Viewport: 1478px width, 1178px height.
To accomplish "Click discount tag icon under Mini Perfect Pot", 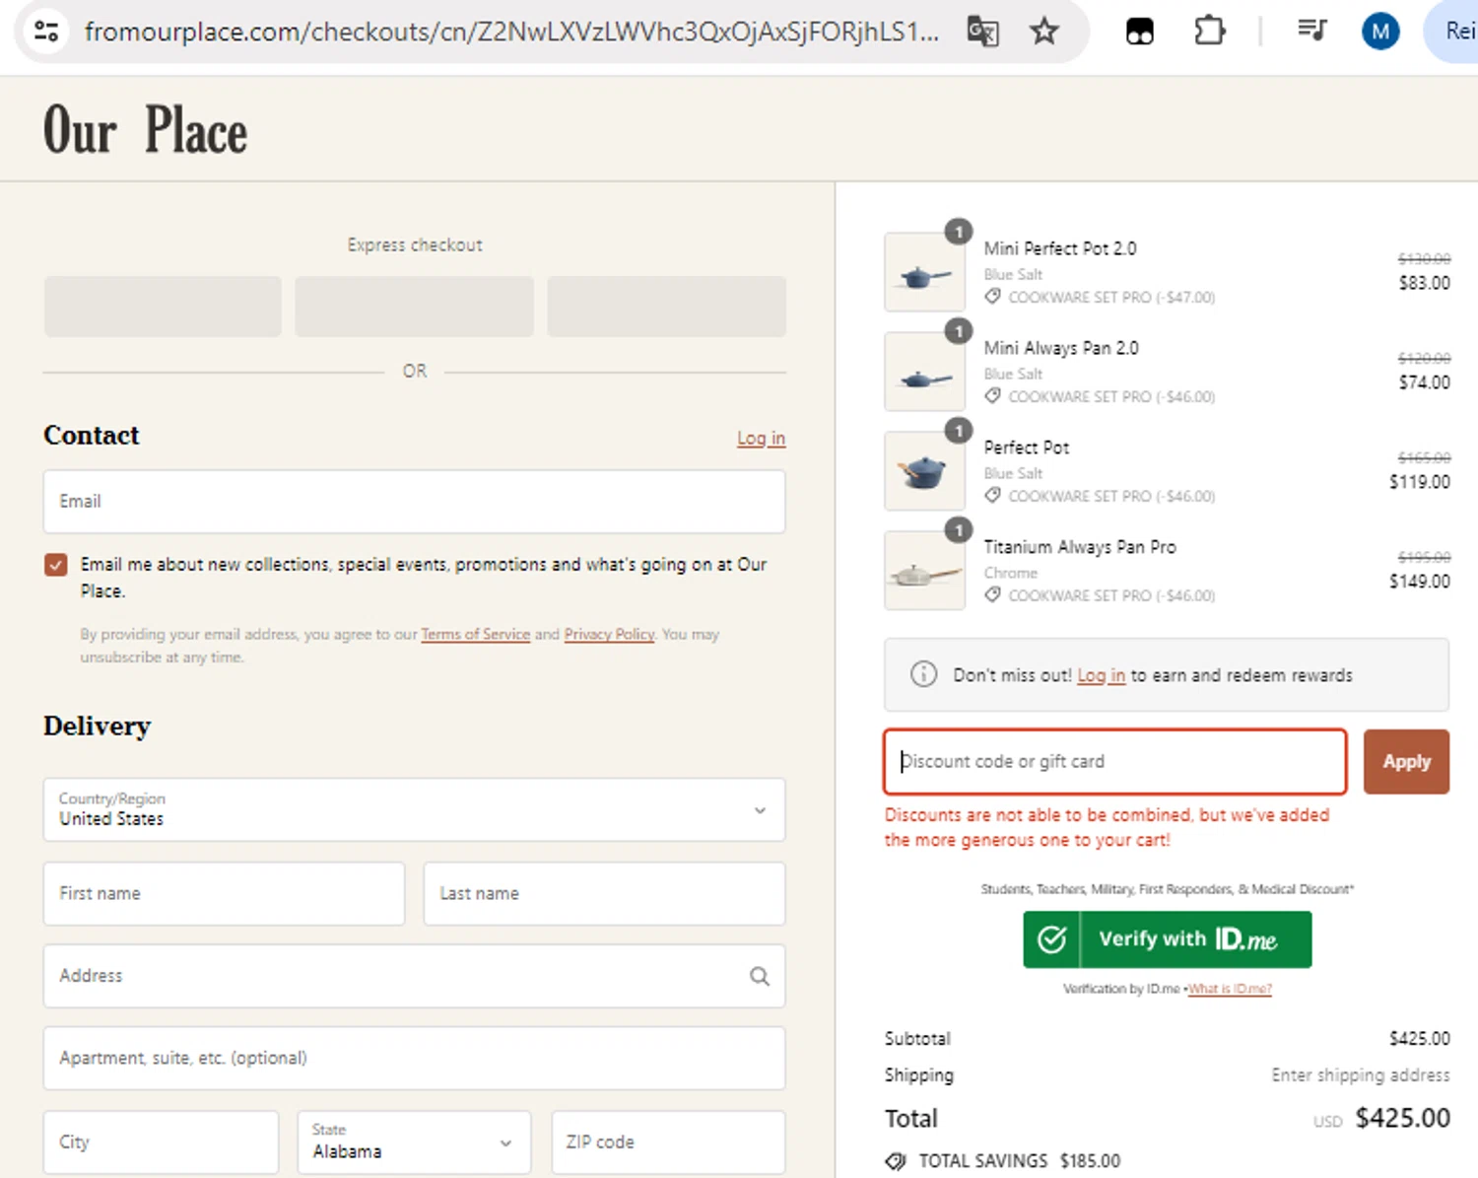I will pyautogui.click(x=993, y=297).
